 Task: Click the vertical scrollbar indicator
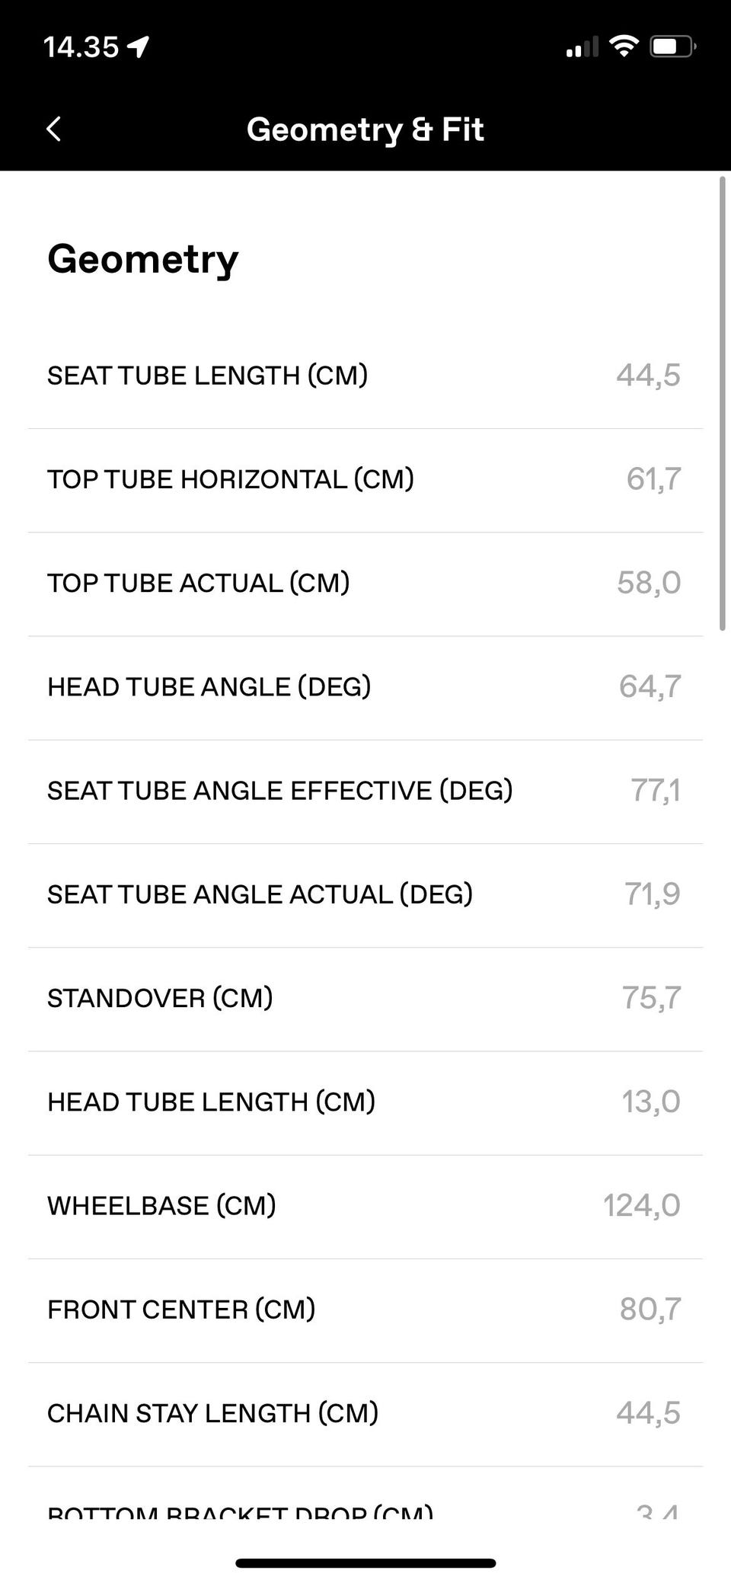pos(723,404)
